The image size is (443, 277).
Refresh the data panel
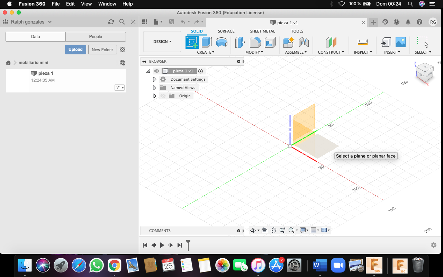111,22
